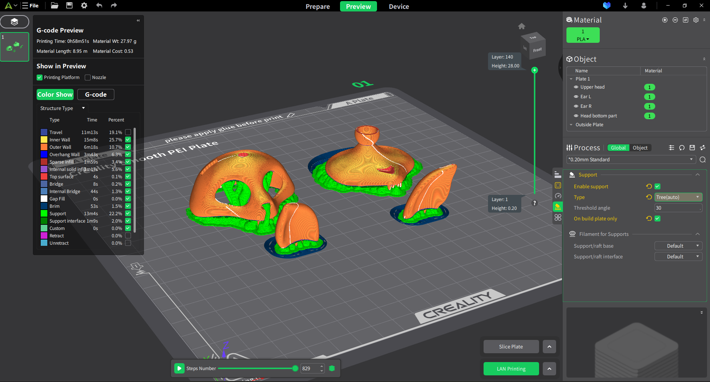This screenshot has width=710, height=382.
Task: Save the process preset icon
Action: (692, 148)
